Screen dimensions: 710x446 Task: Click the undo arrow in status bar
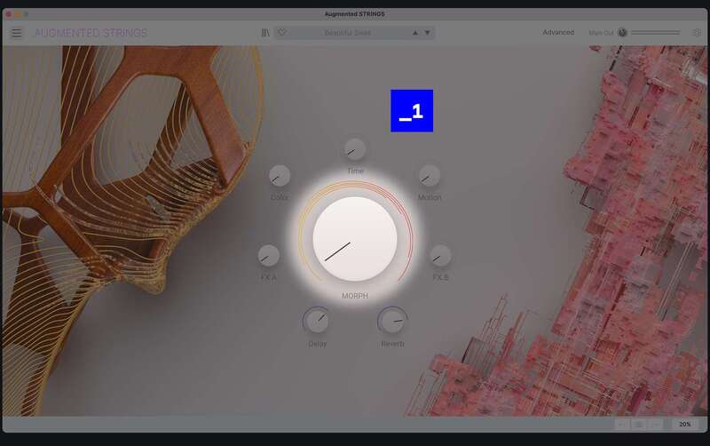pyautogui.click(x=622, y=425)
